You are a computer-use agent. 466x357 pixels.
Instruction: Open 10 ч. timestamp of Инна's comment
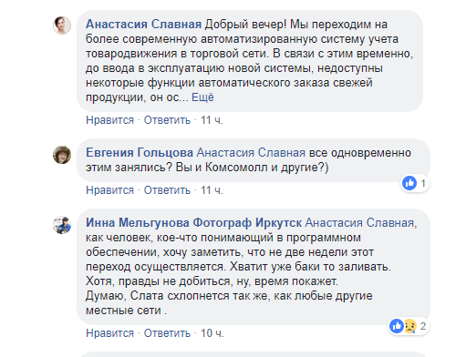pyautogui.click(x=212, y=333)
